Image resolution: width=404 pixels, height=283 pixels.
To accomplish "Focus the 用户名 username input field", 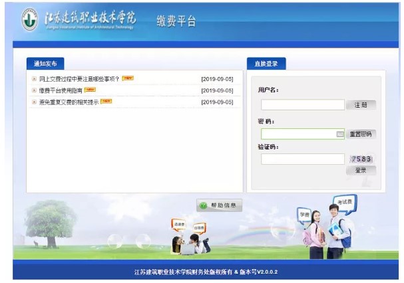I will click(x=302, y=104).
